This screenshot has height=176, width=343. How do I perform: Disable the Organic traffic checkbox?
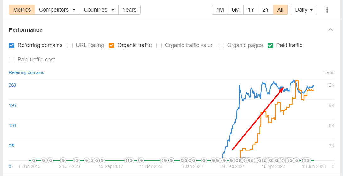coord(111,45)
